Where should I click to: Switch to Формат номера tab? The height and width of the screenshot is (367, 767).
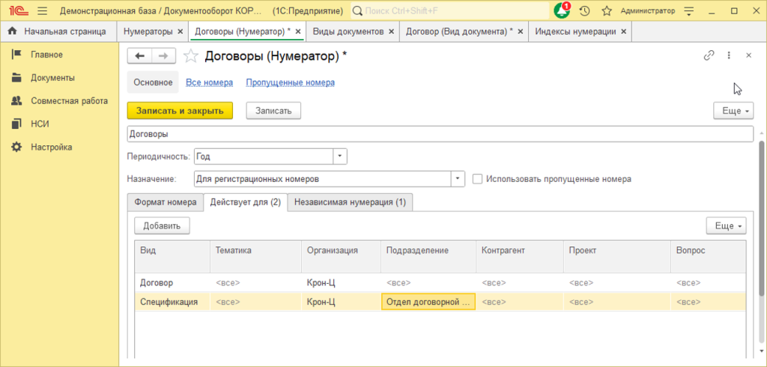point(165,202)
